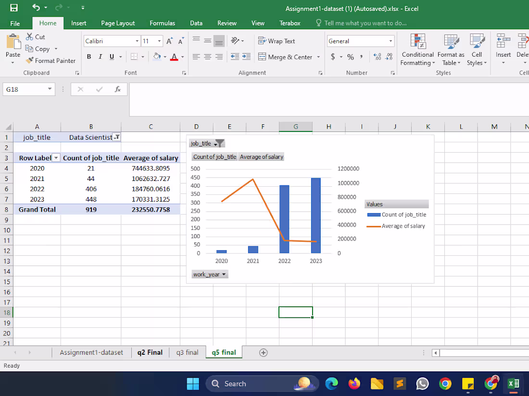Click the Format Painter brush icon
This screenshot has height=396, width=529.
coord(30,60)
